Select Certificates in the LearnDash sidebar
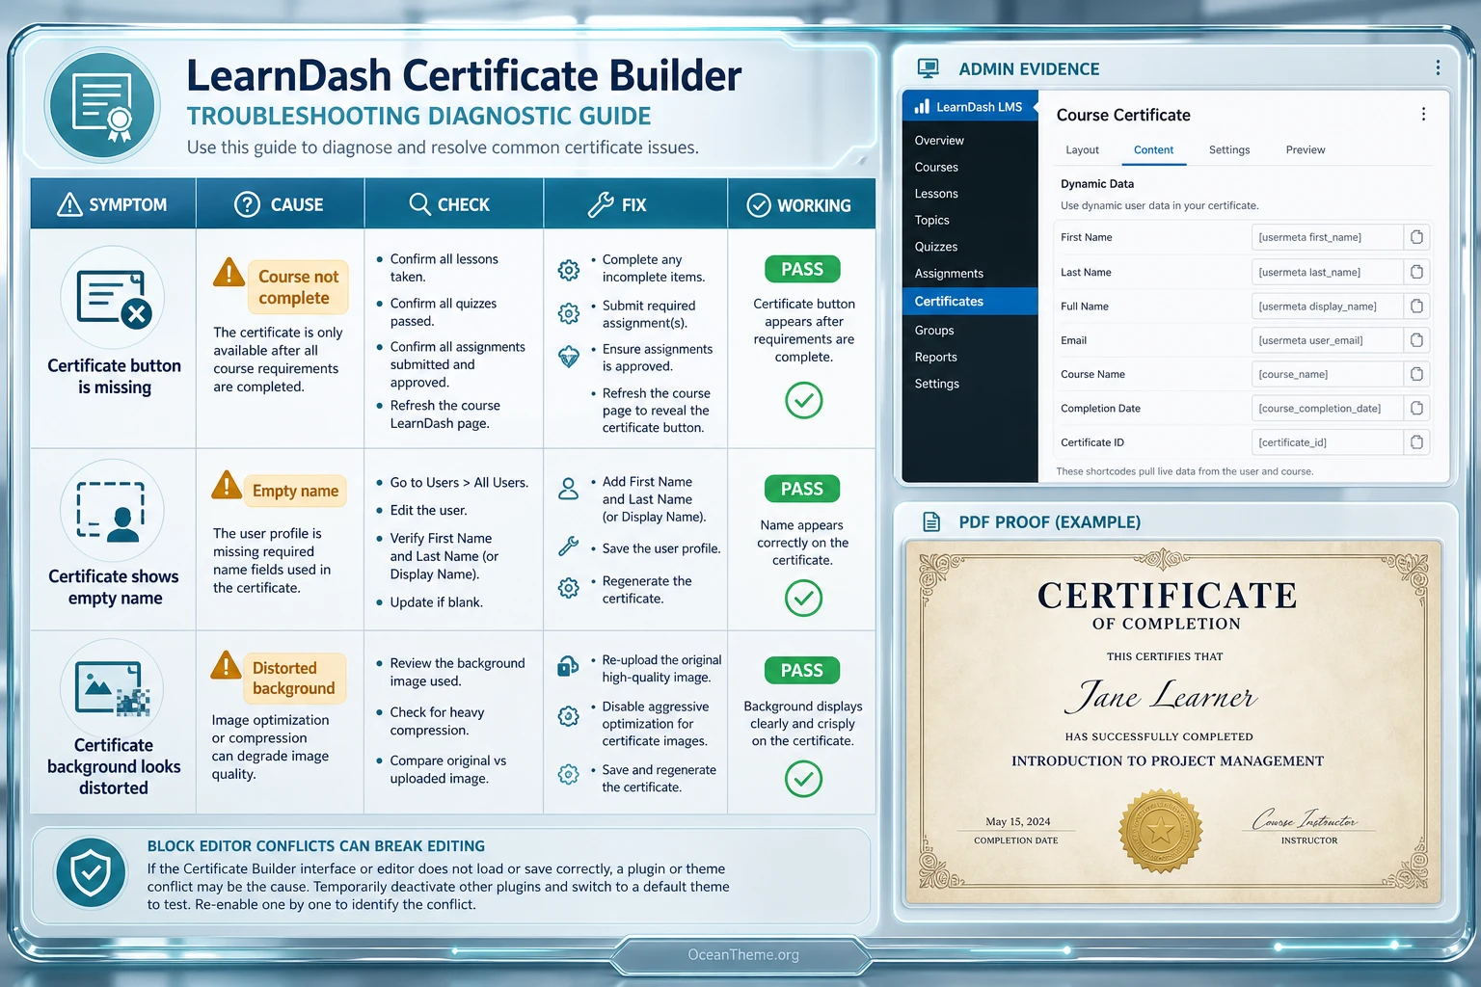This screenshot has height=987, width=1481. 970,301
